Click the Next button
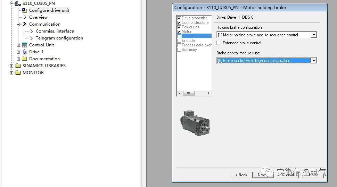 [x=263, y=175]
